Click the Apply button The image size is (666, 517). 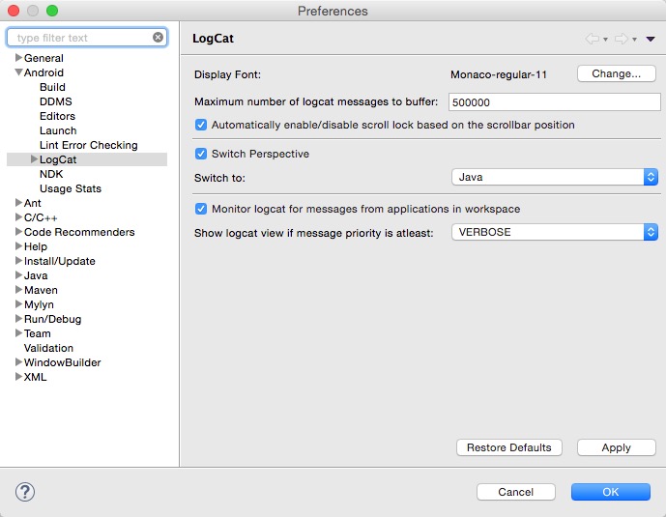616,447
